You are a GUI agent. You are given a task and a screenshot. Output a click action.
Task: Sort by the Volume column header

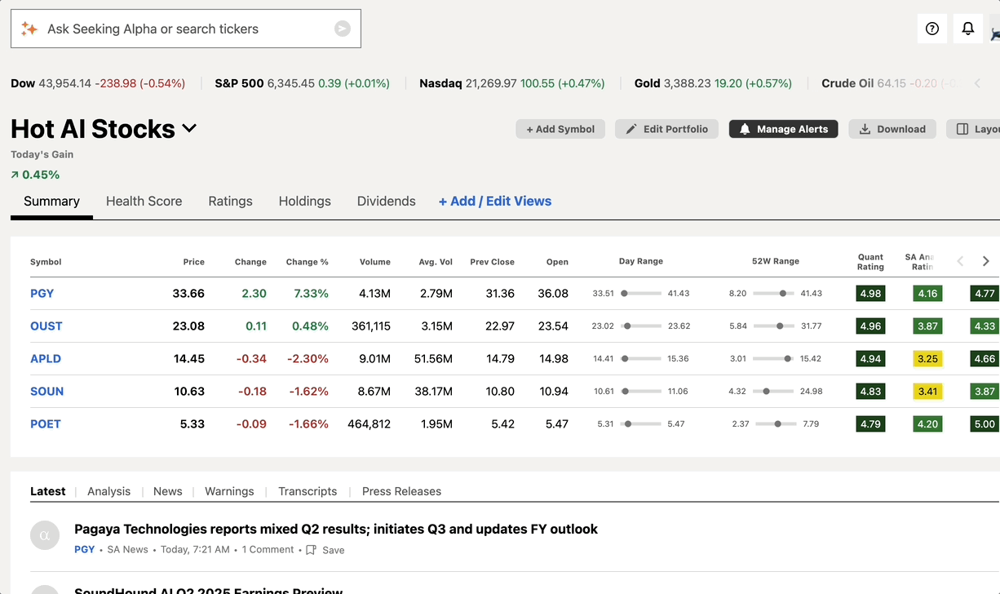pos(375,262)
